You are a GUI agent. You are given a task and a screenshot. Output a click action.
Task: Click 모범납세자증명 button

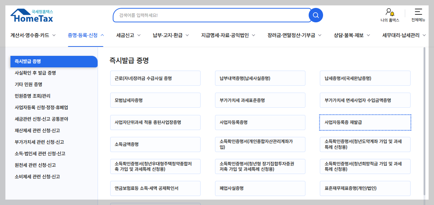click(155, 100)
